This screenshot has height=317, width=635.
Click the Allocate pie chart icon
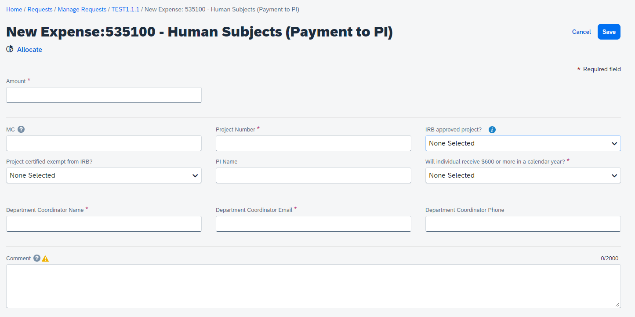10,49
